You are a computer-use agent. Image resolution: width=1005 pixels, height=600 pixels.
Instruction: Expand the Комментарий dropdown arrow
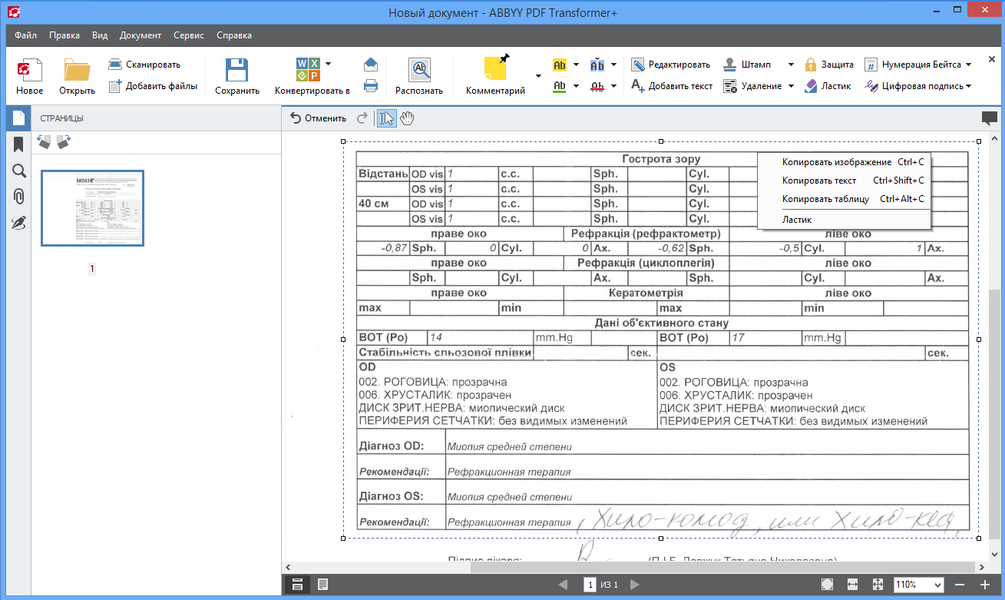pos(538,77)
